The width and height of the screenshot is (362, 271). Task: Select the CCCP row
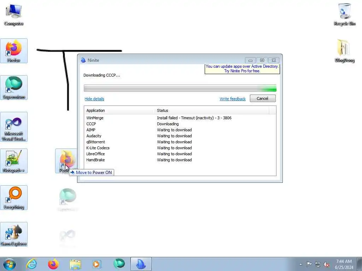180,124
